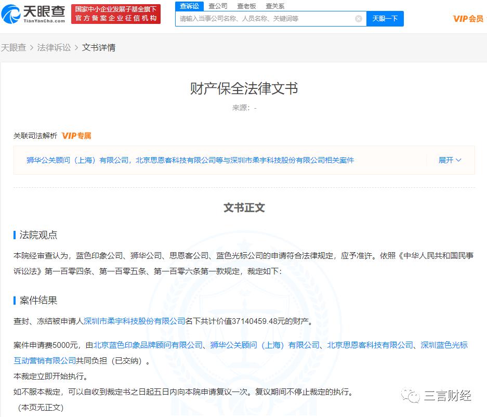Switch to the 查老板 tab
487x417 pixels.
coord(246,6)
